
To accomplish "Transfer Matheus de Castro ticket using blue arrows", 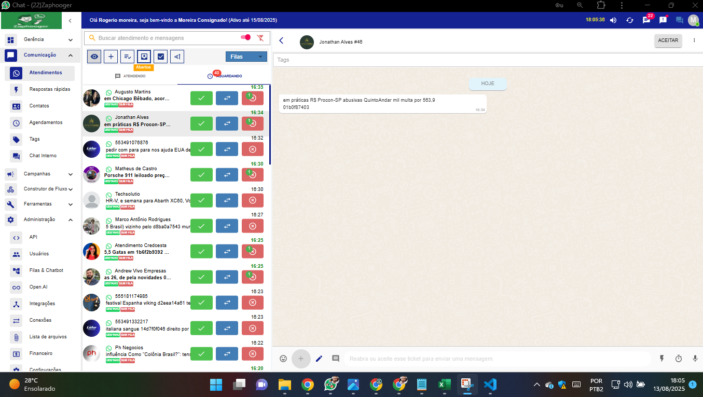I will tap(227, 175).
